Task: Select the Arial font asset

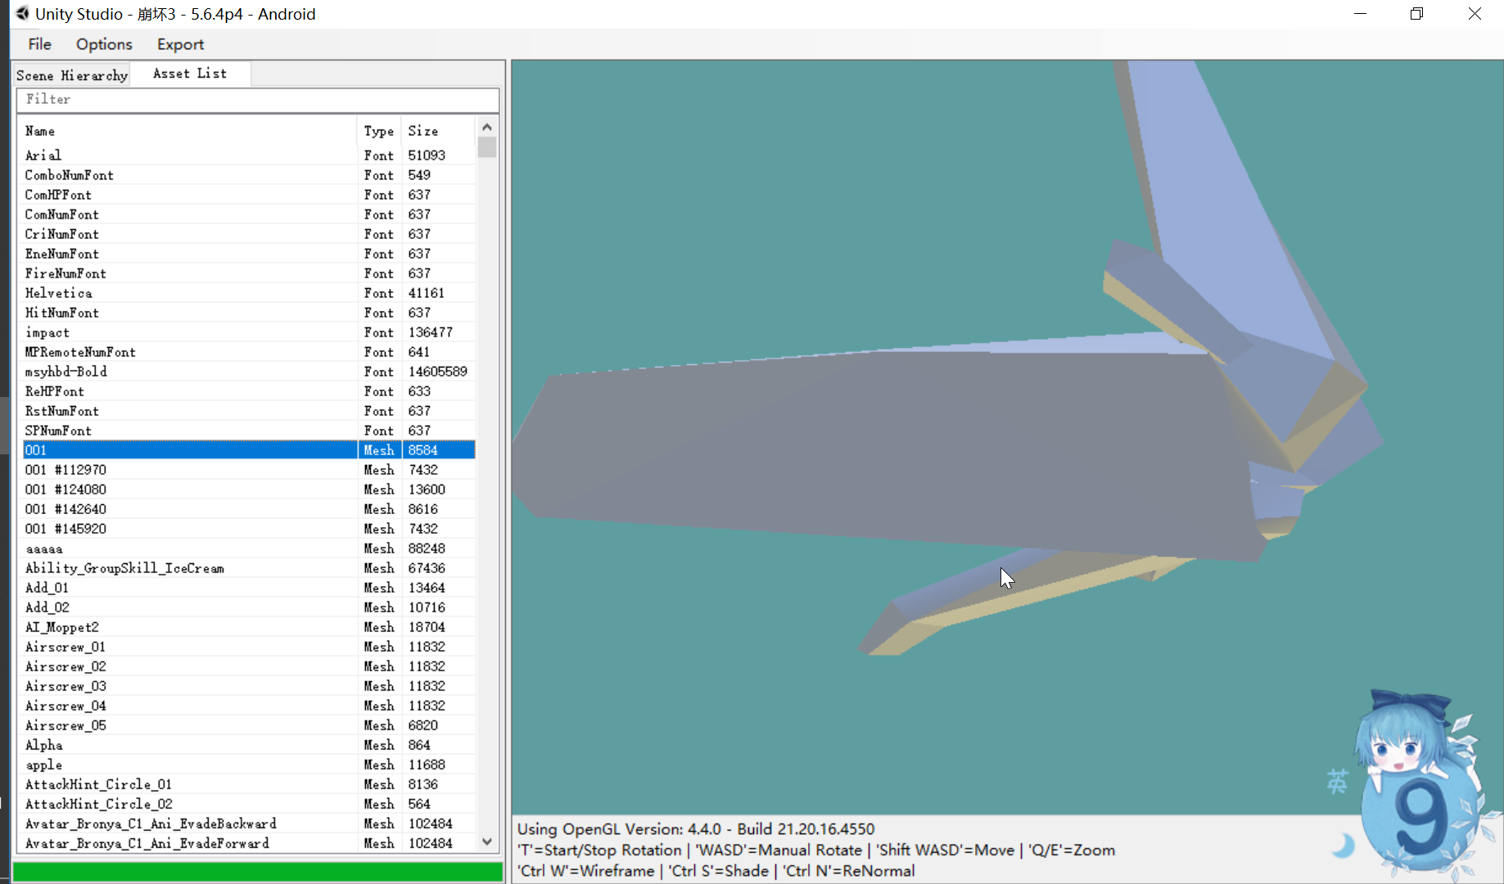Action: 43,156
